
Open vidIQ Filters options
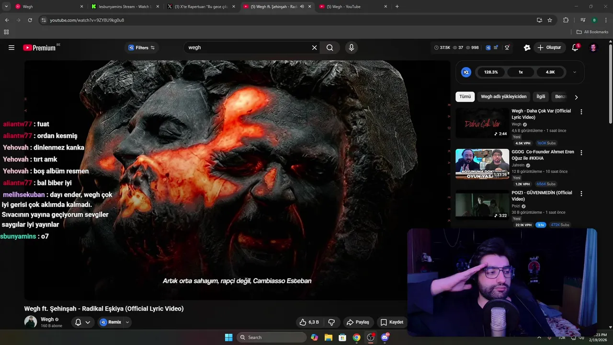click(142, 47)
